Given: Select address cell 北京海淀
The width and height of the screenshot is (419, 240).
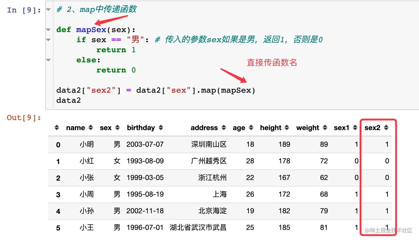Looking at the screenshot, I should point(212,211).
